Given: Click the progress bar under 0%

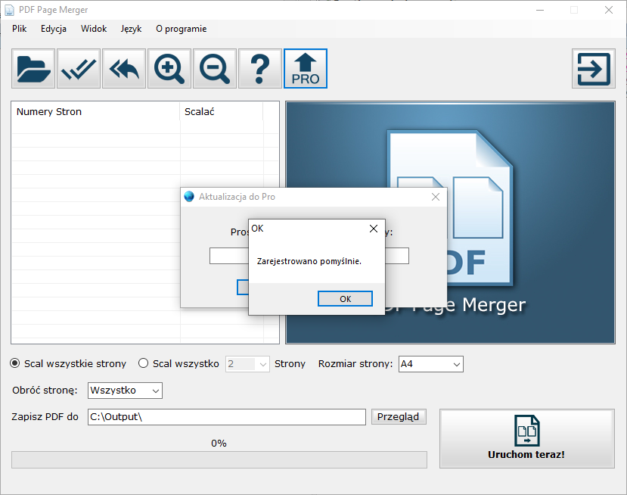Looking at the screenshot, I should pos(219,459).
